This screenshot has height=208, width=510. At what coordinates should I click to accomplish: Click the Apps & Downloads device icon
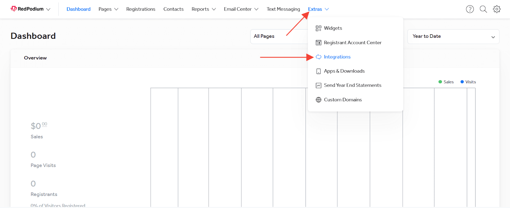[318, 71]
